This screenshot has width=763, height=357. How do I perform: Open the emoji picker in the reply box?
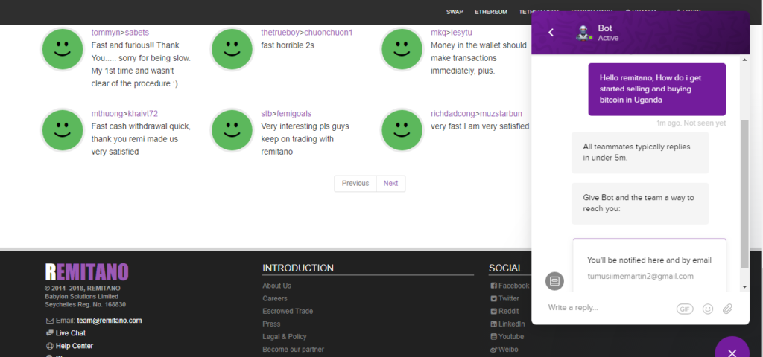(708, 309)
